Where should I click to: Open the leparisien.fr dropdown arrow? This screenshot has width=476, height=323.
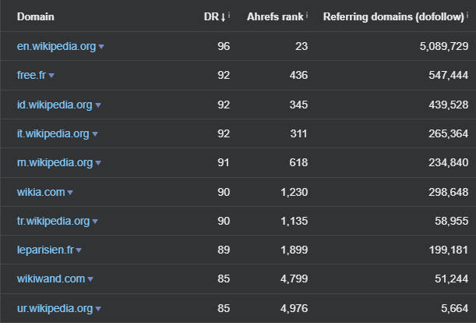79,250
